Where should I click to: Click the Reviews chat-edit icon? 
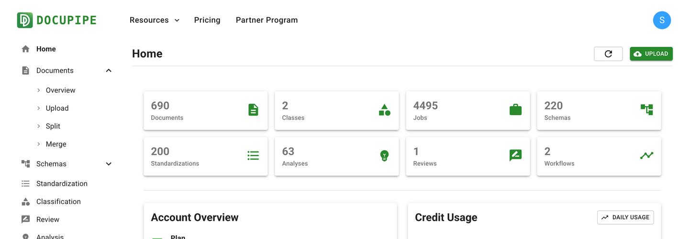(x=515, y=156)
